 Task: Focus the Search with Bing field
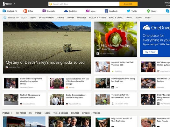tap(84, 4)
